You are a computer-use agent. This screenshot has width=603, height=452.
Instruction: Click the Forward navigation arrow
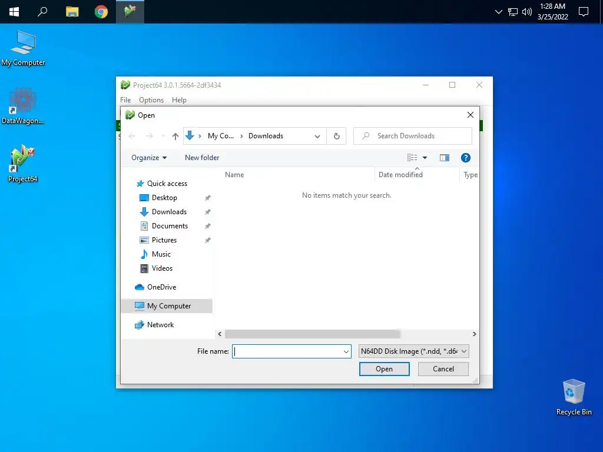pos(149,136)
